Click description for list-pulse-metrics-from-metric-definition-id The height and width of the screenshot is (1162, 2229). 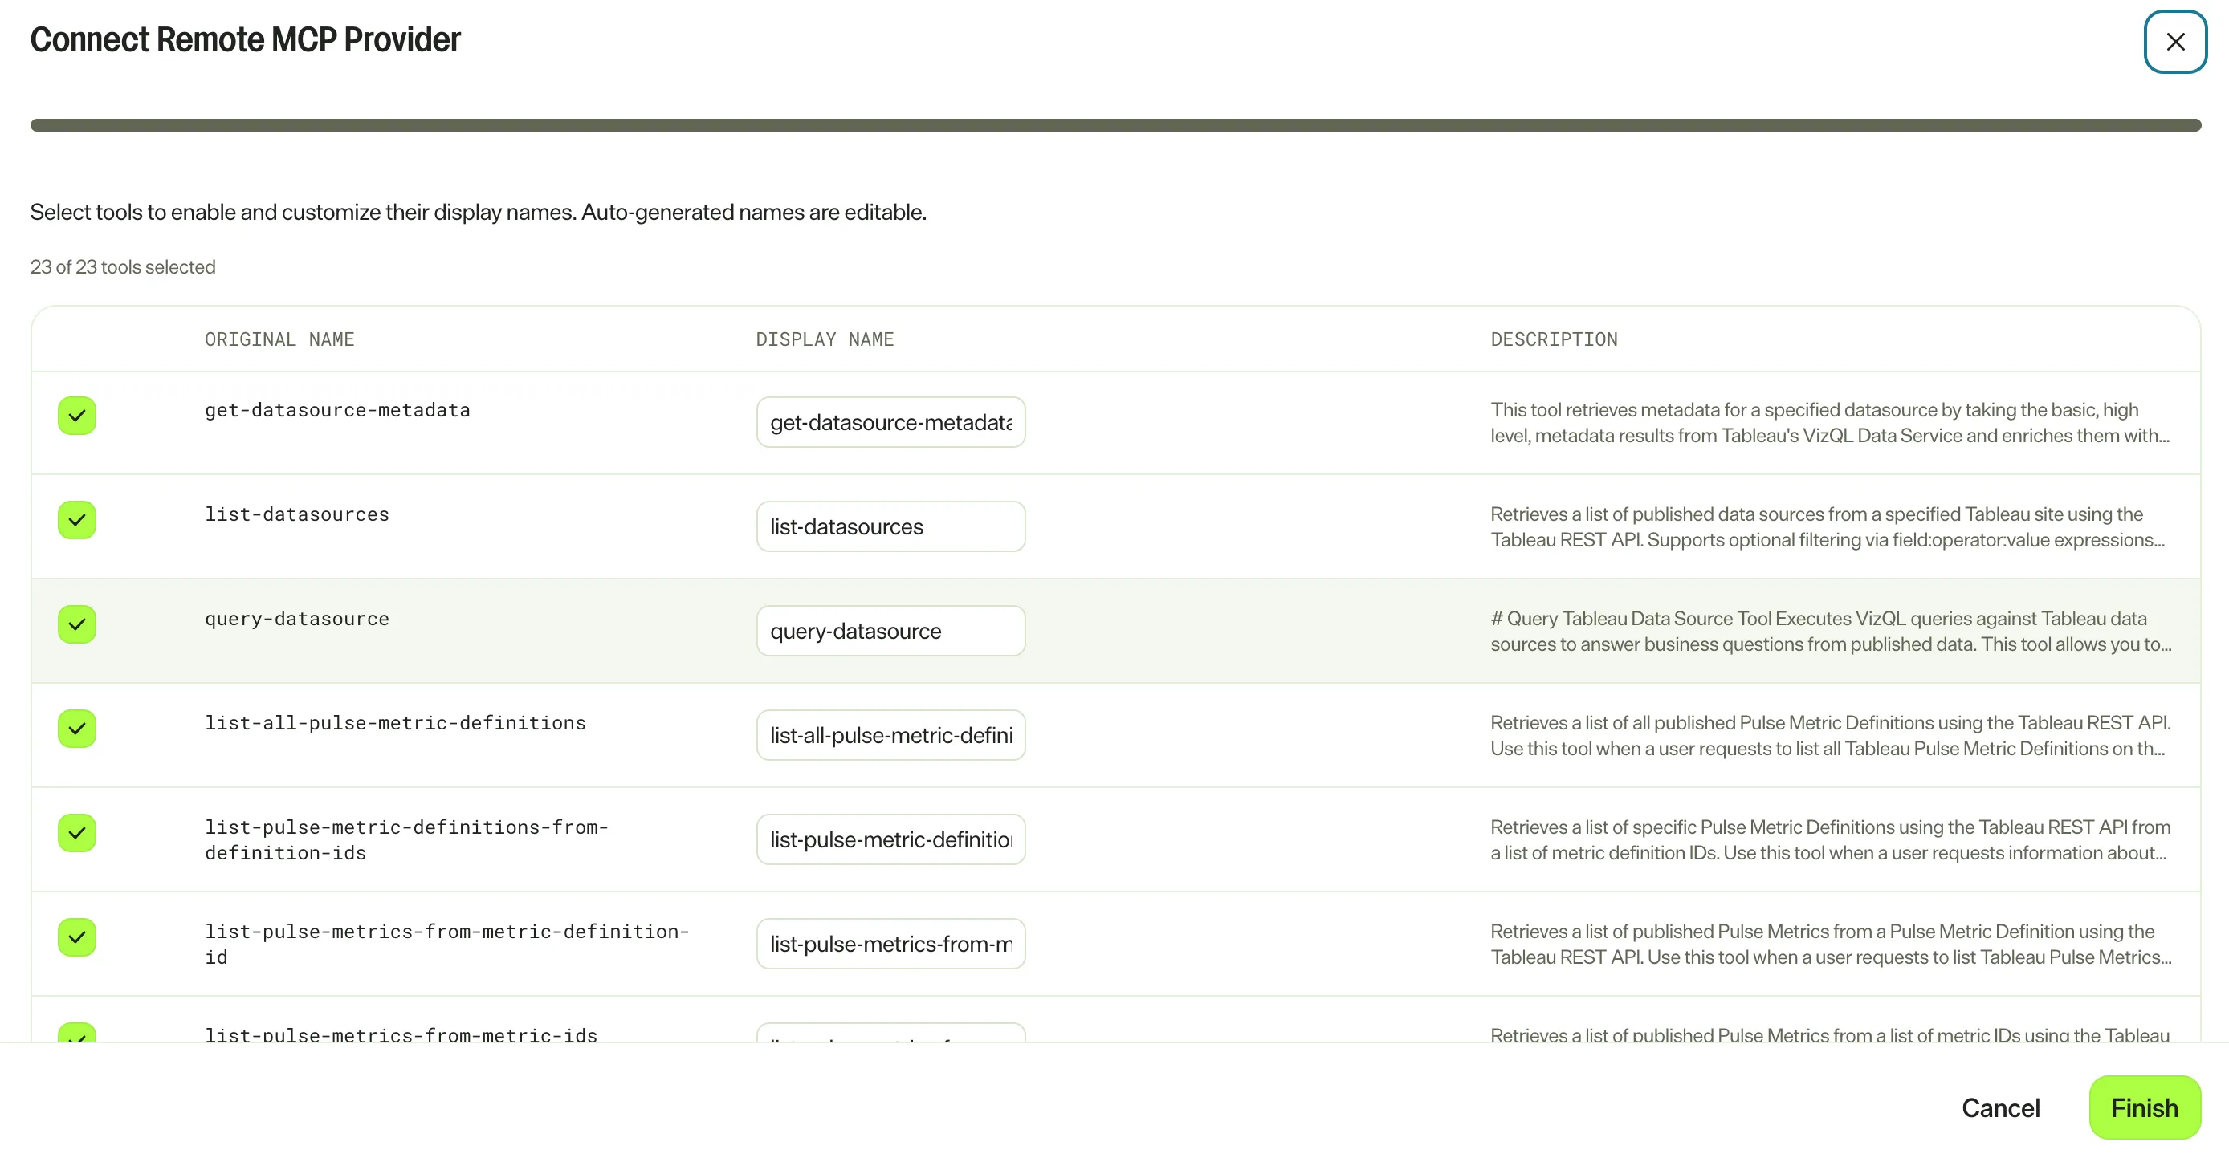point(1830,945)
